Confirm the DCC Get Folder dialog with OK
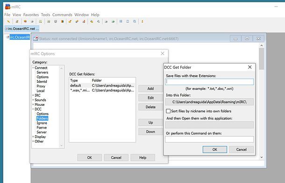The image size is (285, 183). (x=214, y=149)
